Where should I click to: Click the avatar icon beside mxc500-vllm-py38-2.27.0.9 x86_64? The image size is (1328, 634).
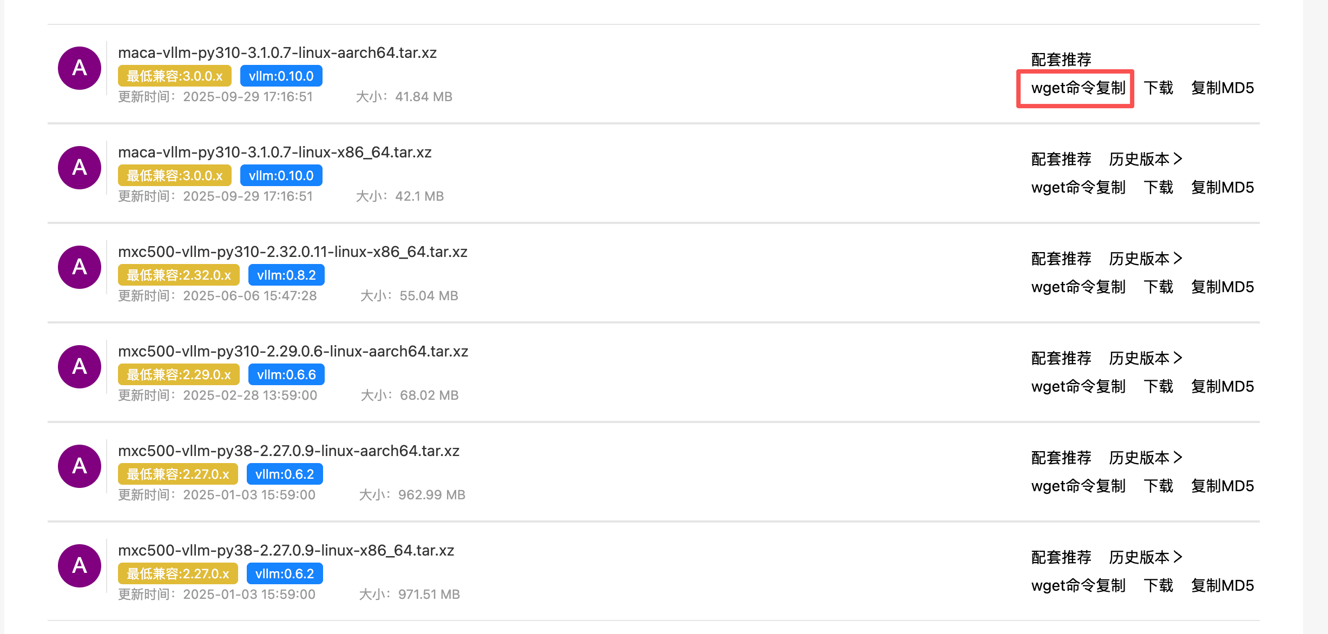tap(80, 566)
